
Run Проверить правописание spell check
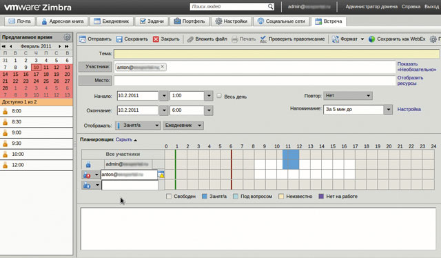tap(292, 39)
